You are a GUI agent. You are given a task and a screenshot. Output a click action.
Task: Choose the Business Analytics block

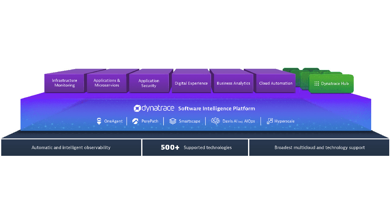pyautogui.click(x=233, y=83)
